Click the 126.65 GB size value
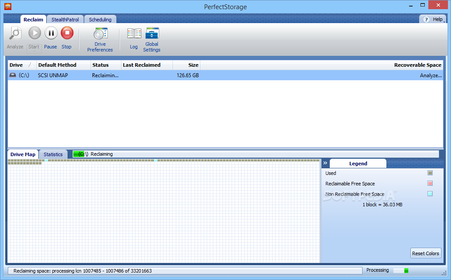This screenshot has width=451, height=280. click(x=188, y=75)
